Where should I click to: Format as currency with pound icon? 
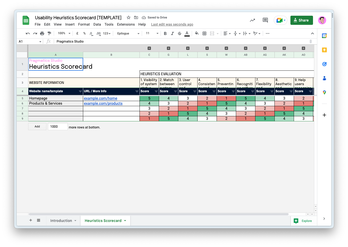tap(77, 33)
